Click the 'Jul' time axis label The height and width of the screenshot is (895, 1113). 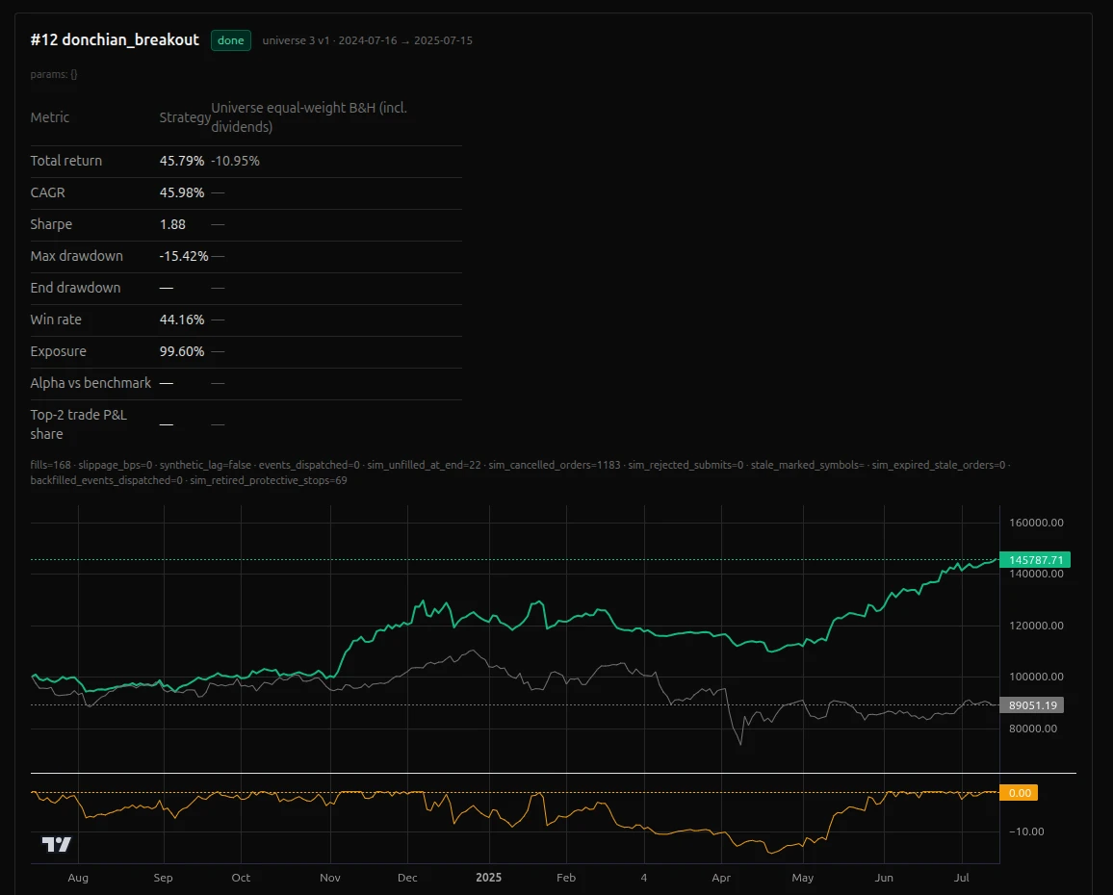point(961,878)
